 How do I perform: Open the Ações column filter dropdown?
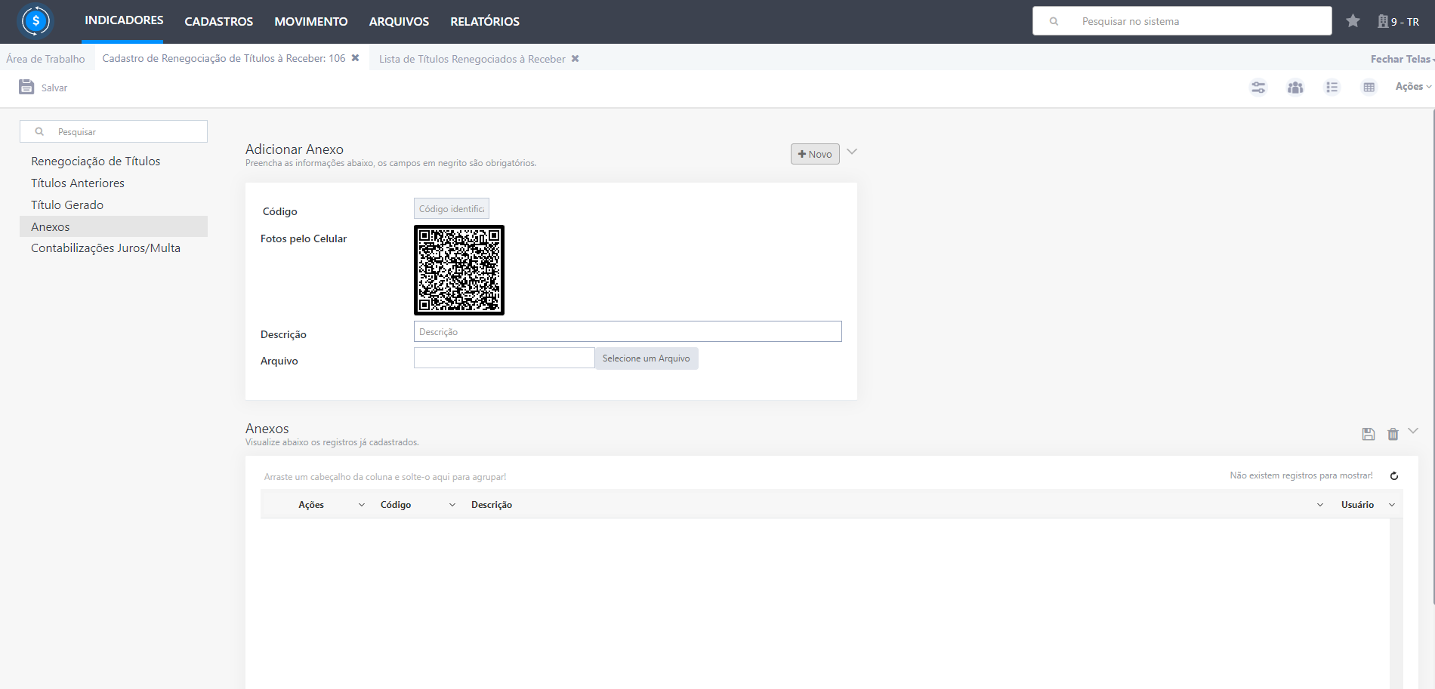362,505
